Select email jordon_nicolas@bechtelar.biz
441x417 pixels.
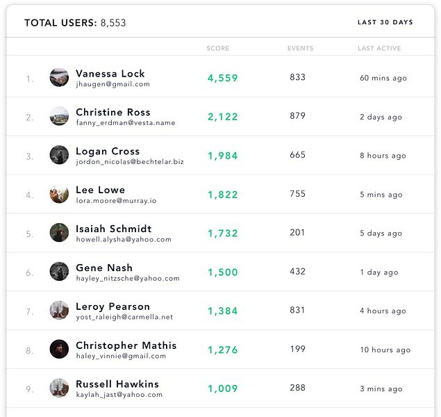[130, 162]
